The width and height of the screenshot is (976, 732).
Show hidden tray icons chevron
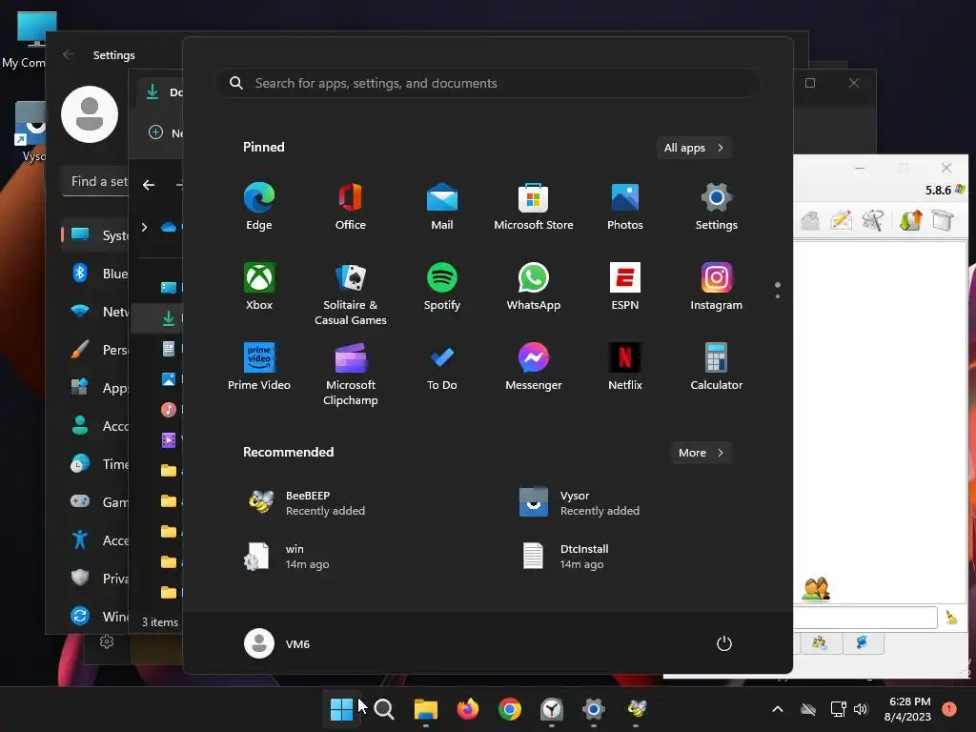778,709
